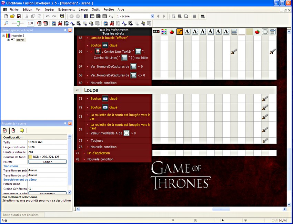Open the About tab icon in Propriétés
This screenshot has width=293, height=224.
22,130
